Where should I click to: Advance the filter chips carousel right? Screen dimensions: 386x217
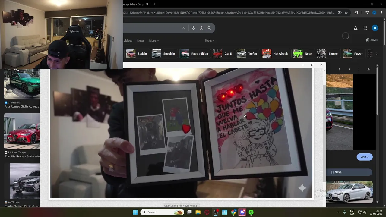(x=376, y=54)
